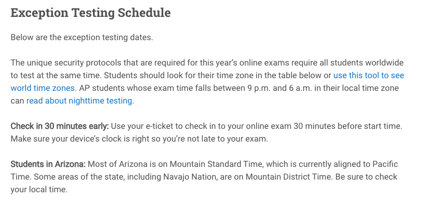Click the words 'students worldwide'

(x=367, y=63)
